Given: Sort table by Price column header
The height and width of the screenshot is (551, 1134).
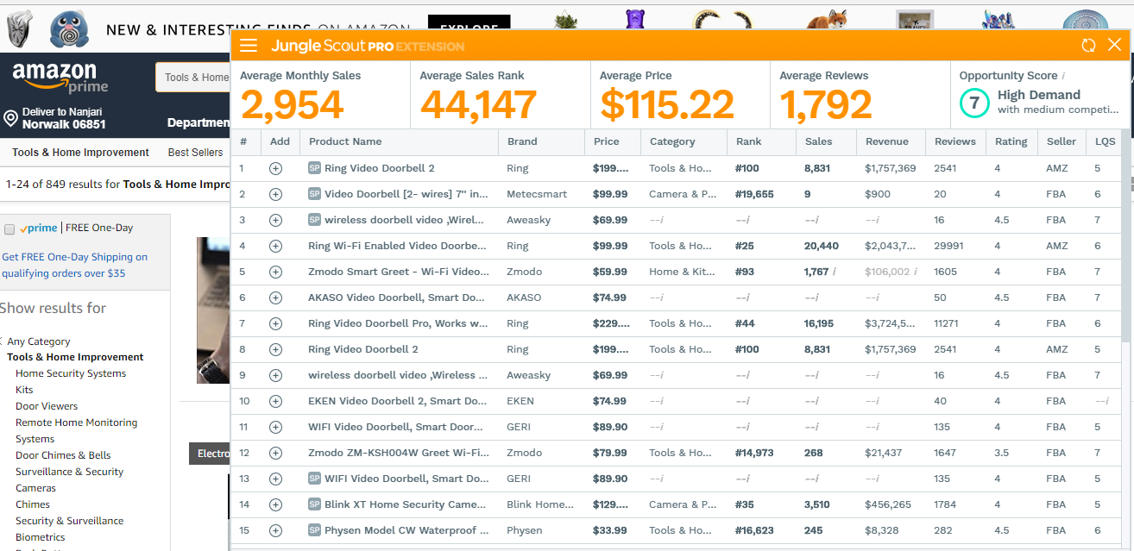Looking at the screenshot, I should 607,141.
